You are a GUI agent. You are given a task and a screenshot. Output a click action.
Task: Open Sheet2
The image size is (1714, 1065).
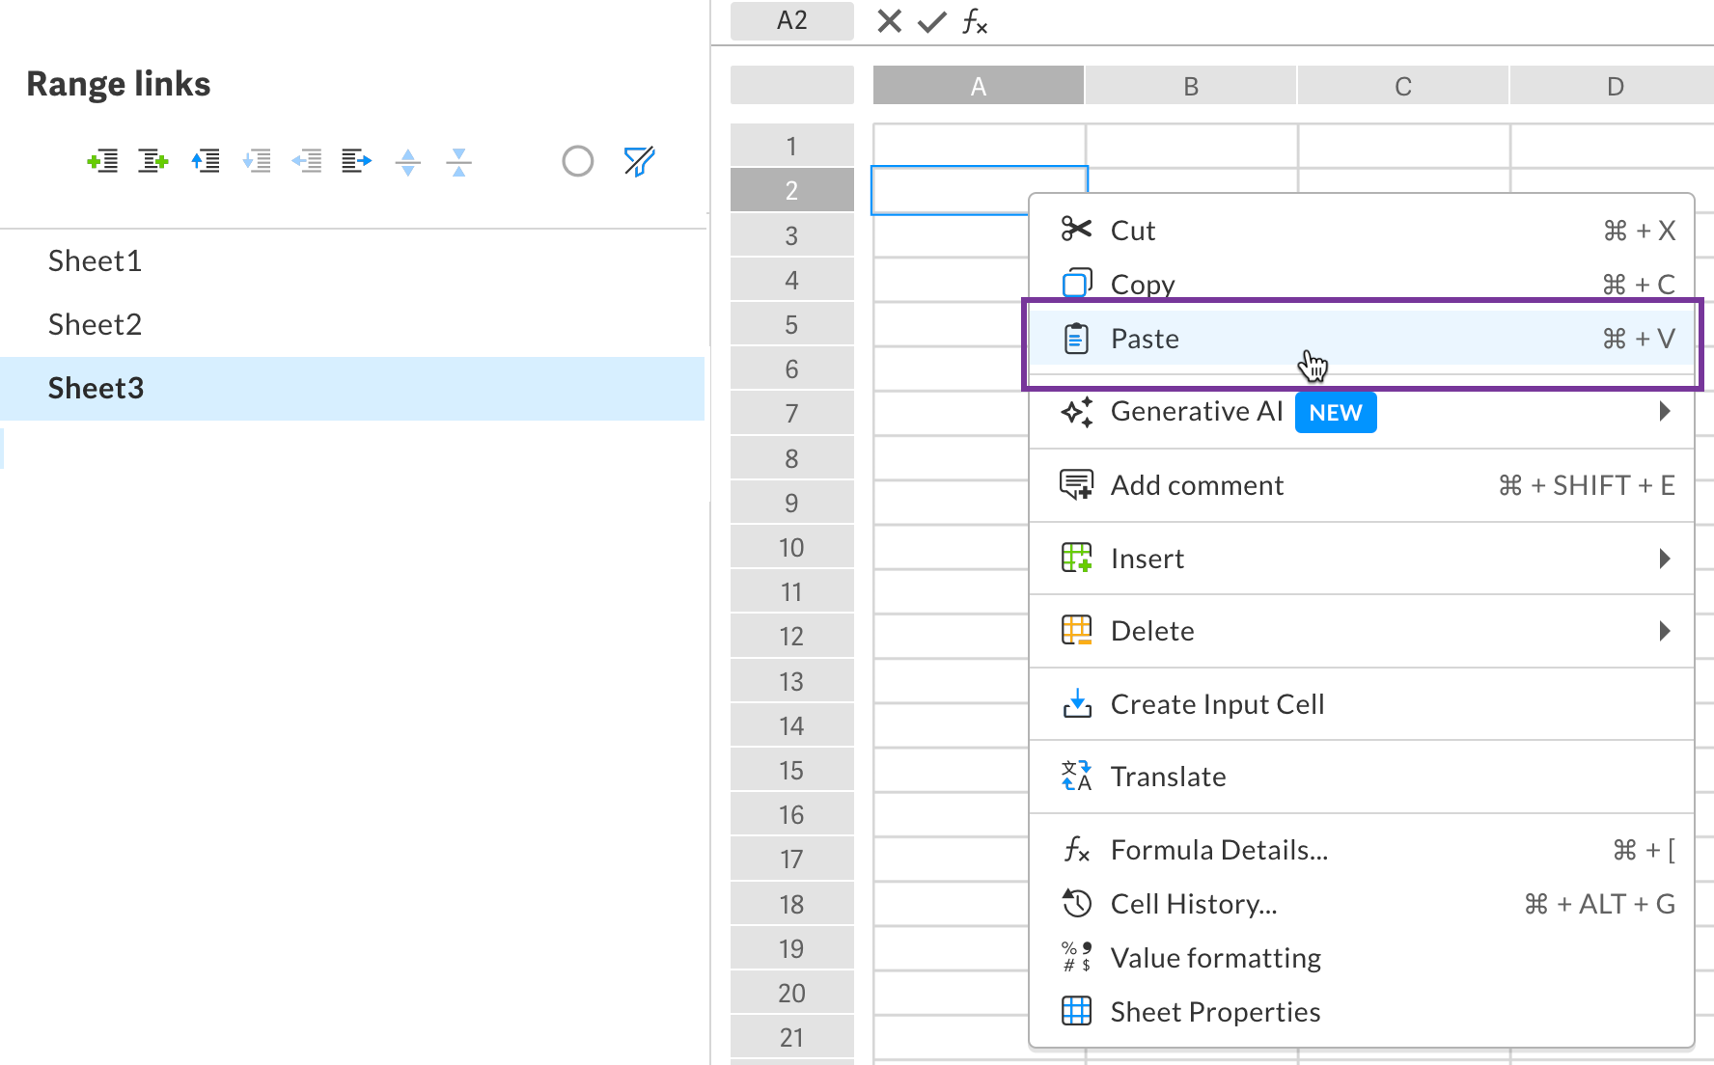[x=95, y=324]
